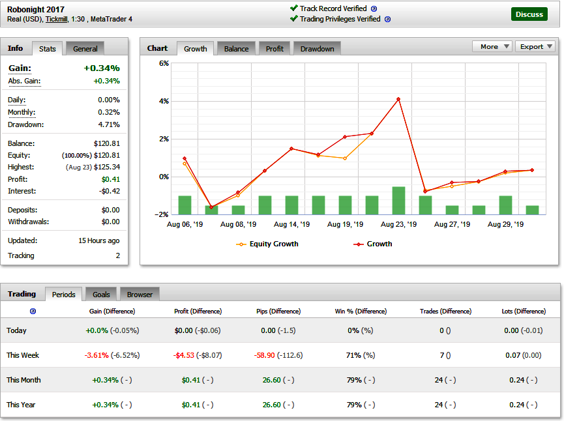Select the Drawdown chart tab
Image resolution: width=564 pixels, height=421 pixels.
[x=318, y=49]
